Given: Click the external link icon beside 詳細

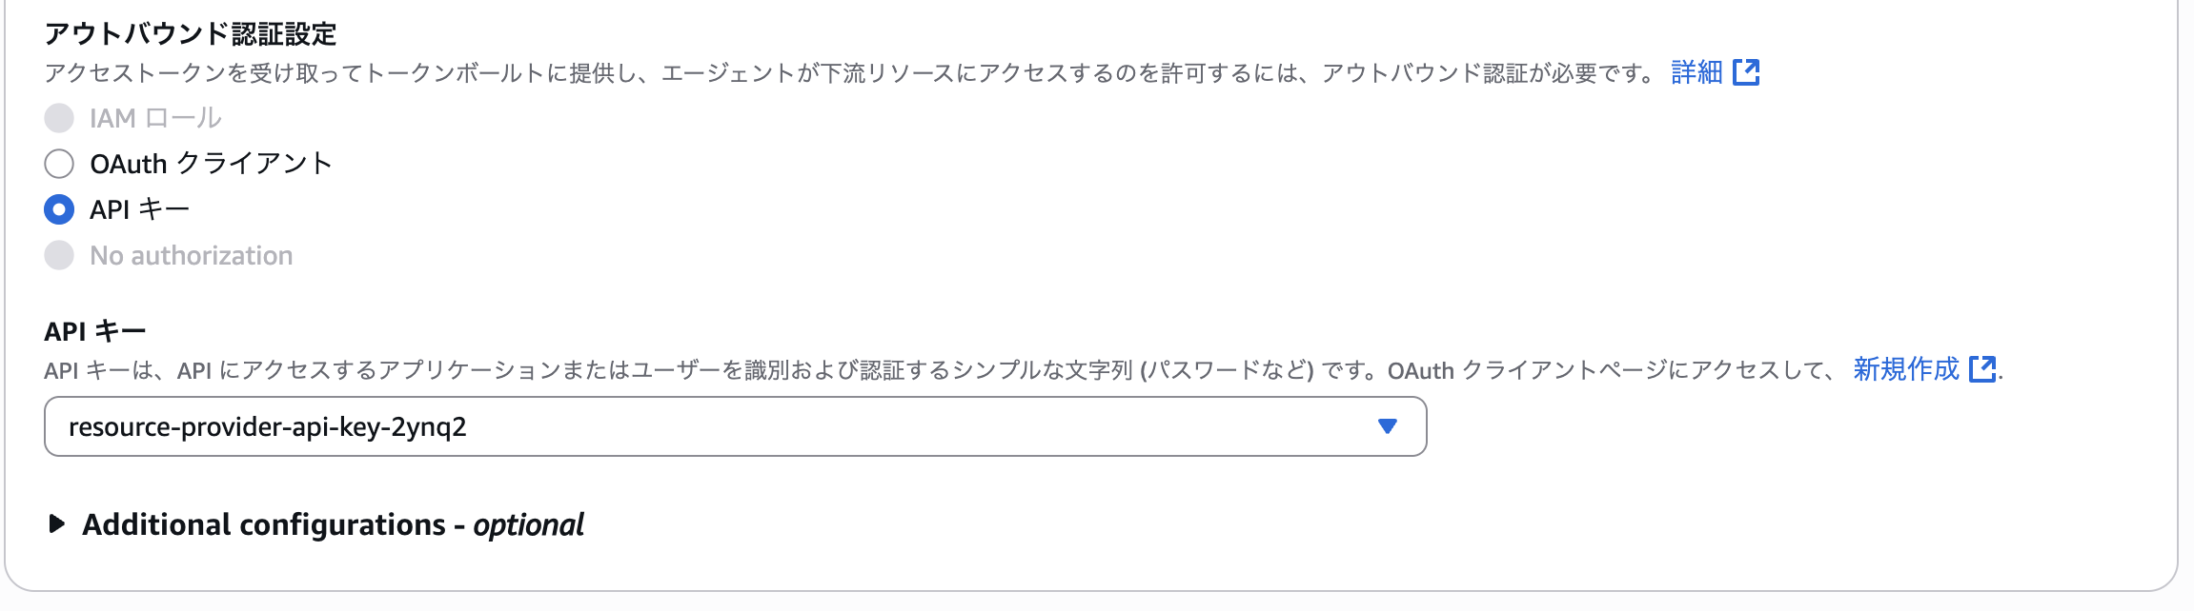Looking at the screenshot, I should pos(1745,71).
